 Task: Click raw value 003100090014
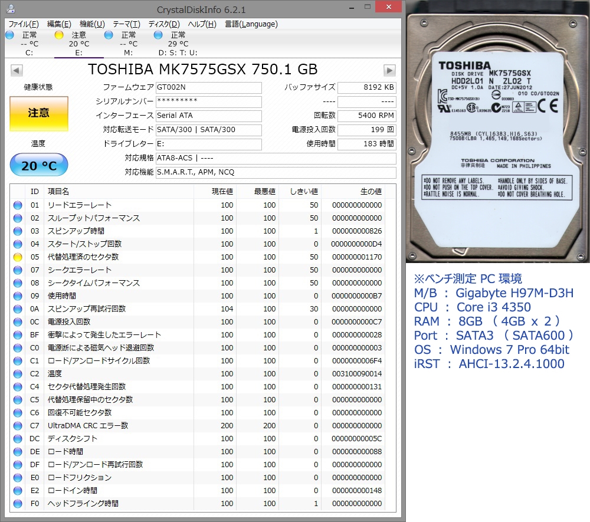point(357,374)
